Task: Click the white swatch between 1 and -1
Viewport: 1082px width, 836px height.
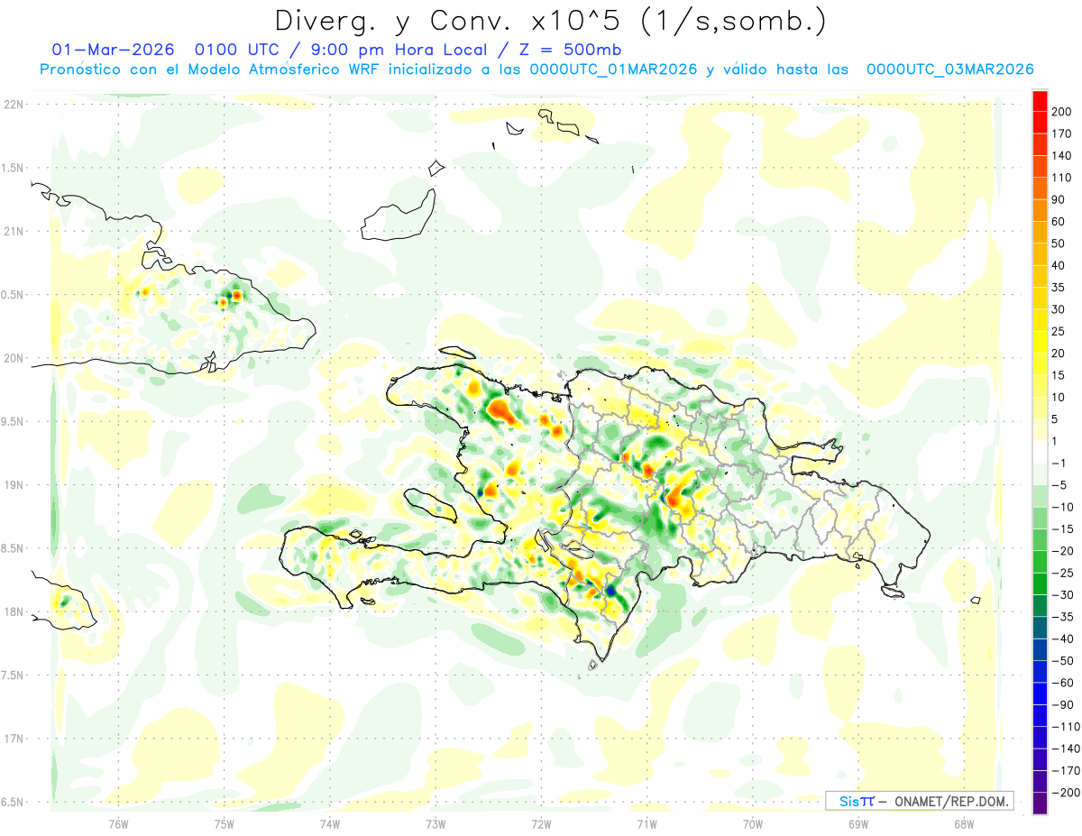Action: point(1040,453)
